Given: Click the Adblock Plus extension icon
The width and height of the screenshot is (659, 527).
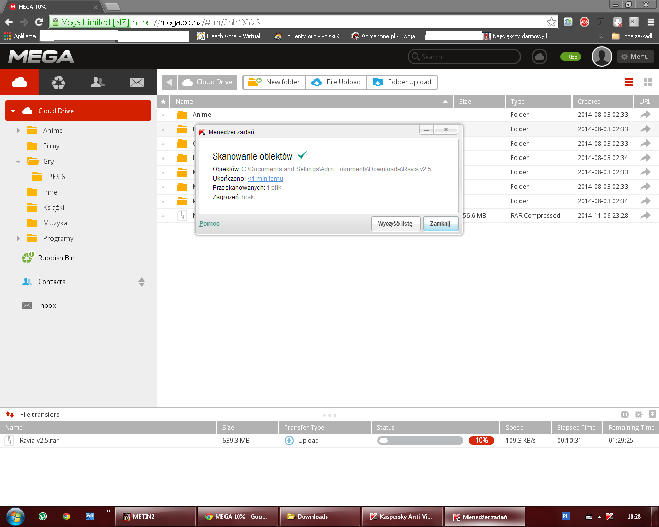Looking at the screenshot, I should 584,22.
